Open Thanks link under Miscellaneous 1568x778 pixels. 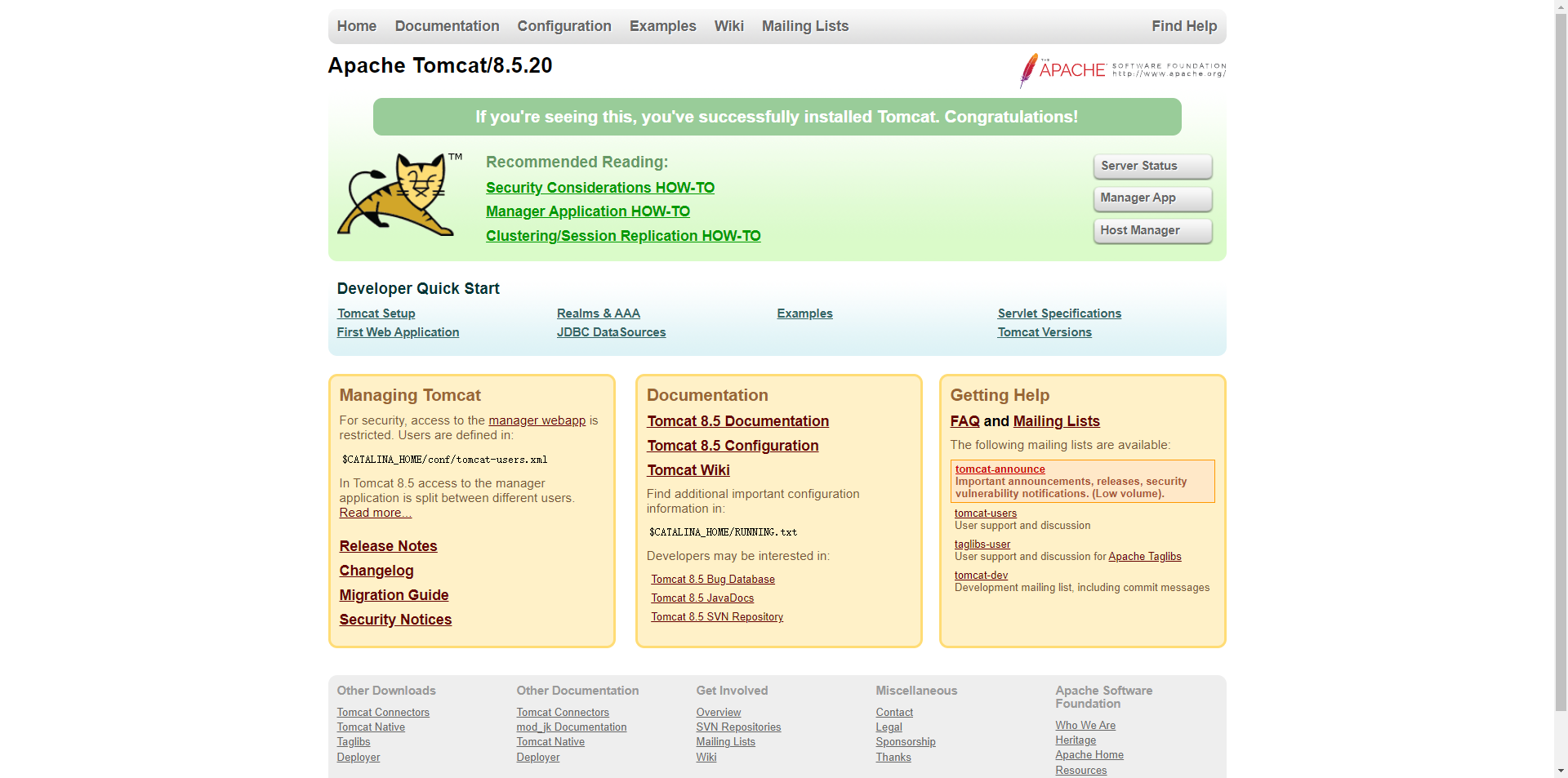(893, 758)
